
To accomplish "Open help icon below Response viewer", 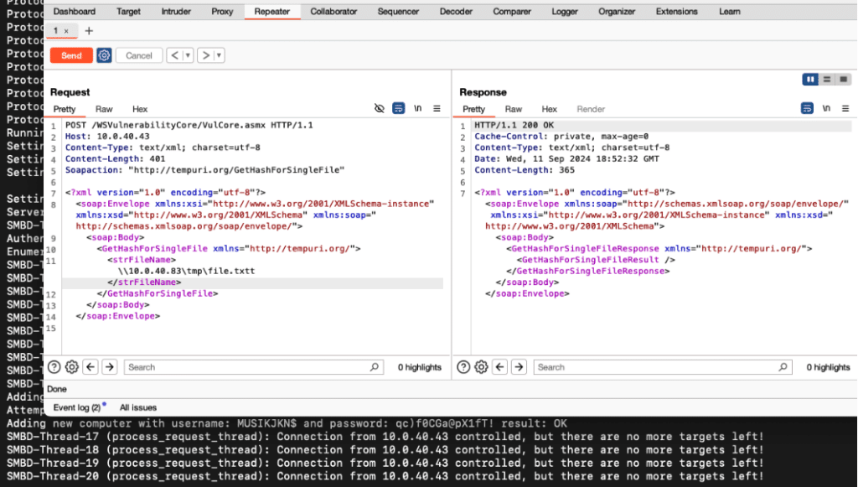I will click(x=463, y=367).
